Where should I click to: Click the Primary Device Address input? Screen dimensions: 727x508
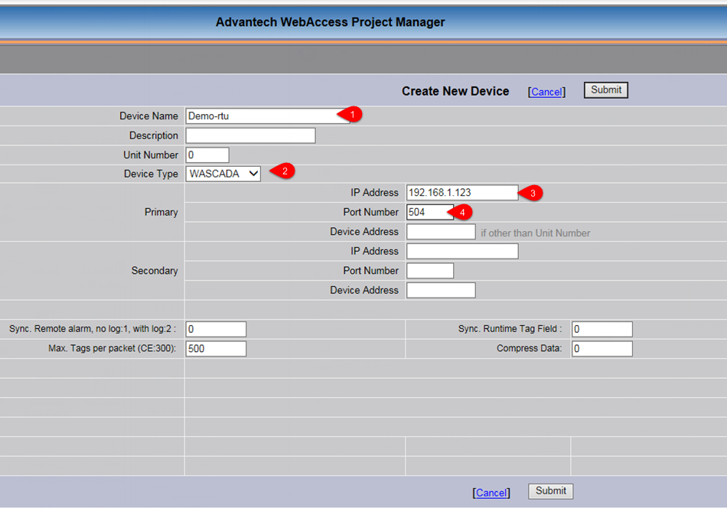pyautogui.click(x=441, y=232)
